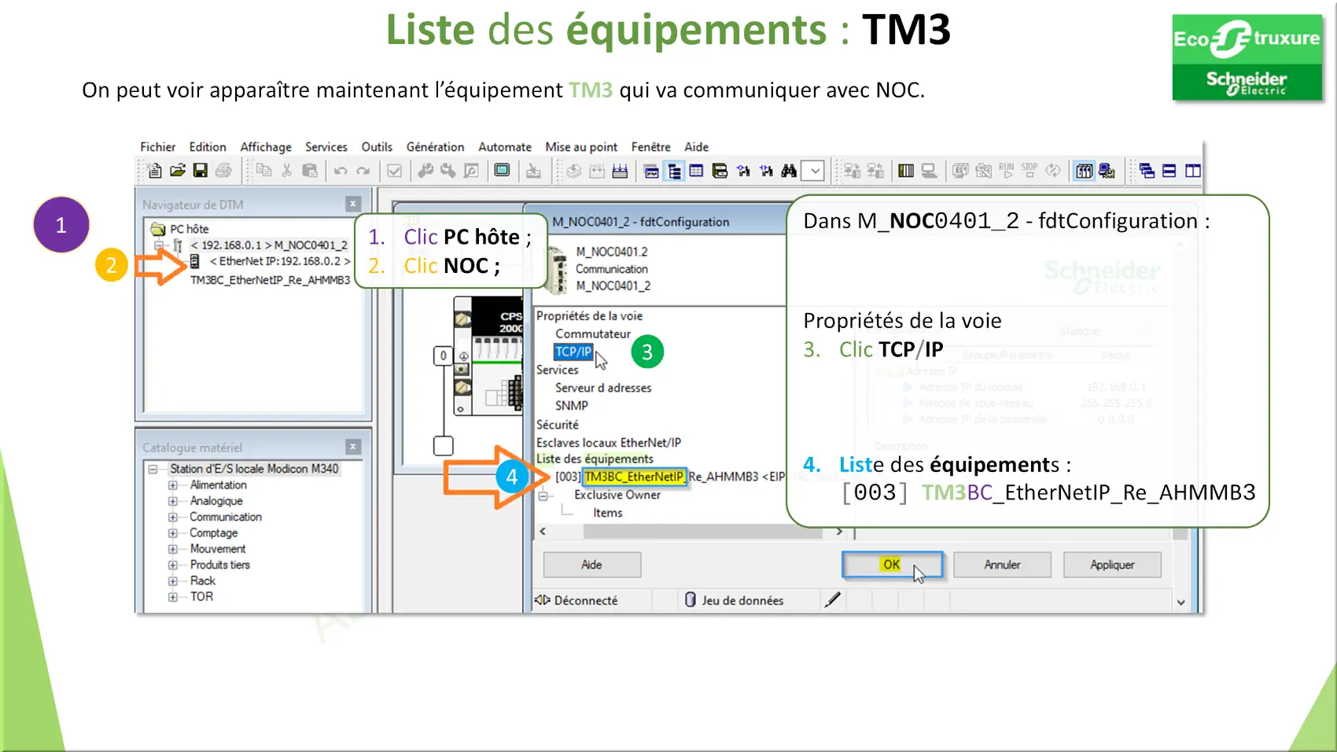Click the greyed RUN toolbar icon

[1007, 171]
